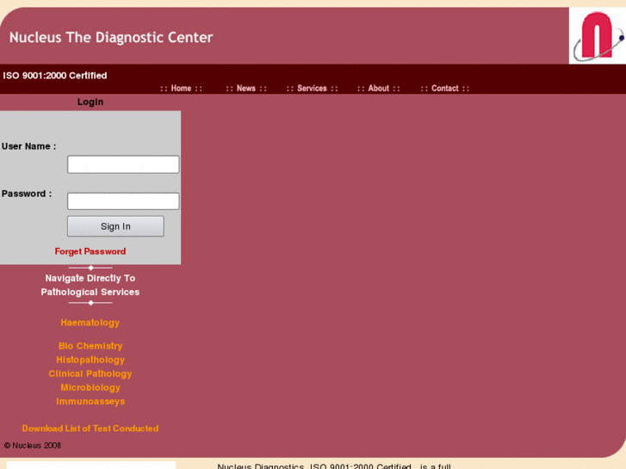
Task: Click the Password label
Action: 27,194
